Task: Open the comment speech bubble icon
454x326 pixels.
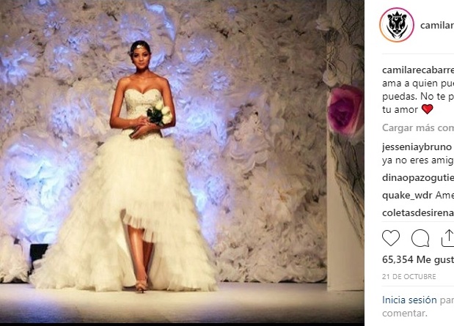Action: (x=420, y=238)
